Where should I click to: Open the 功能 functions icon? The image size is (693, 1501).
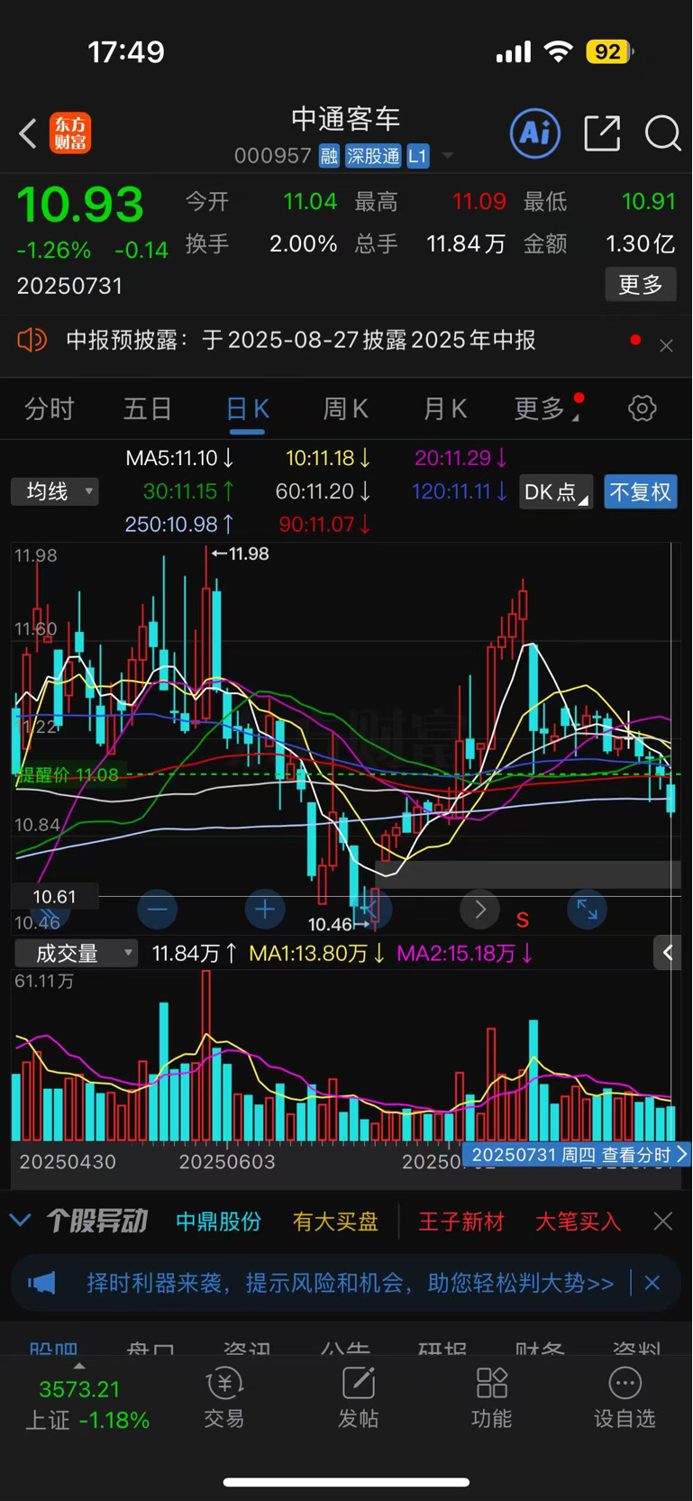tap(492, 1399)
